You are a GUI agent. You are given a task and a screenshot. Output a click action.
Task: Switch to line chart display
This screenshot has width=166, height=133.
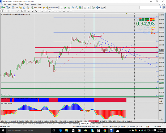tap(69, 7)
